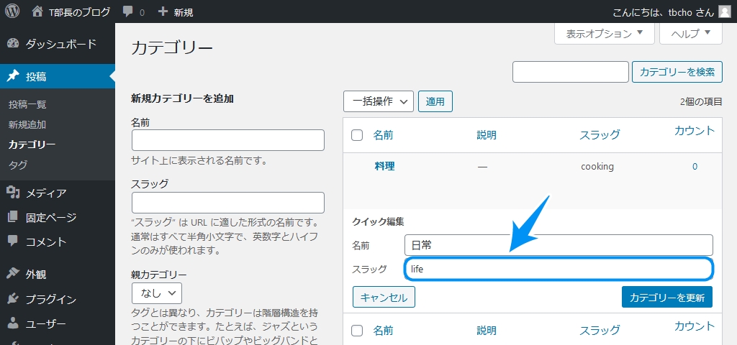Screen dimensions: 737x345
Task: Focus quick edit 名前 field with 日常
Action: coord(559,245)
